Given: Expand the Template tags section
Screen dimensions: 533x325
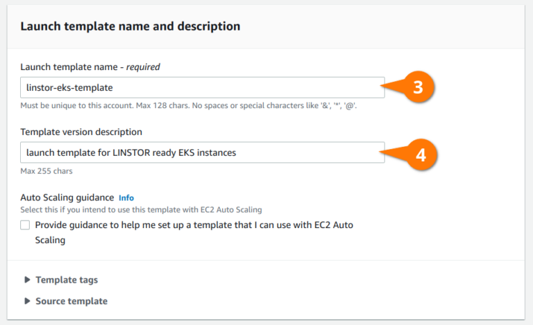Looking at the screenshot, I should coord(61,280).
